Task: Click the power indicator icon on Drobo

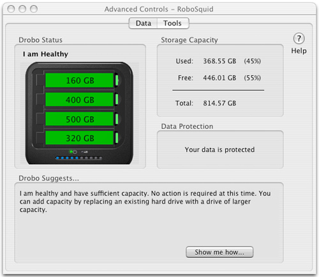Action: point(74,152)
